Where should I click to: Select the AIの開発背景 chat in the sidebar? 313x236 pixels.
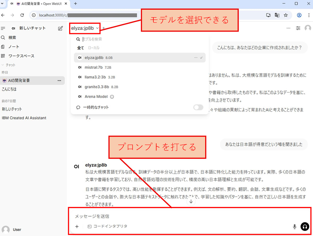tap(32, 80)
